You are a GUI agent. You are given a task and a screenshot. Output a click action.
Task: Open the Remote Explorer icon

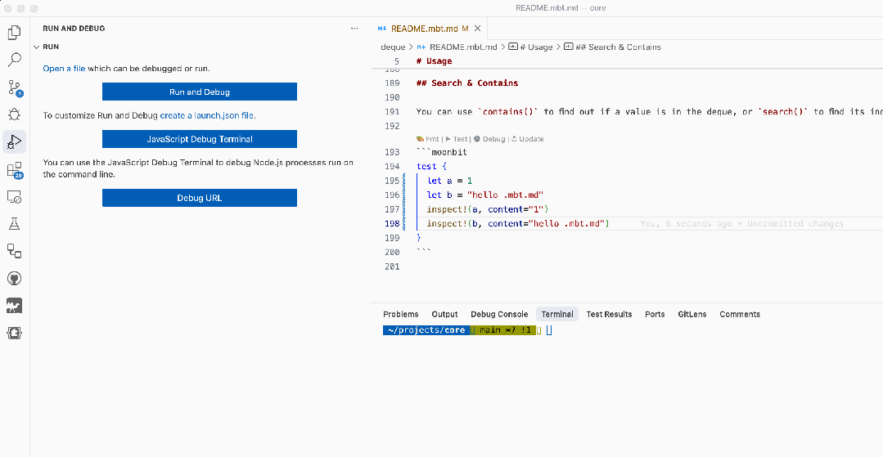point(15,196)
